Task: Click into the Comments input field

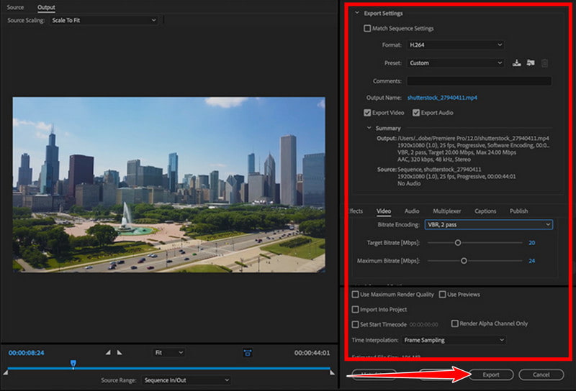Action: [479, 81]
